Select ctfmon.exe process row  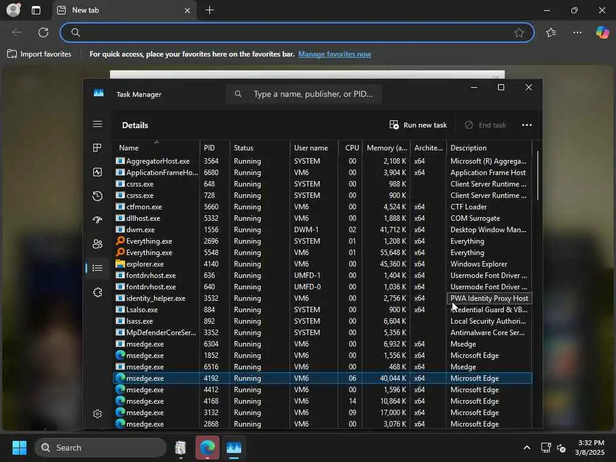pos(322,207)
